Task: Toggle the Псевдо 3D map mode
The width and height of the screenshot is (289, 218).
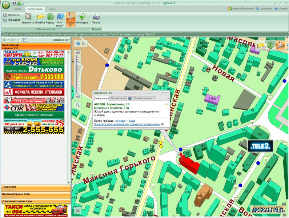Action: (71, 20)
